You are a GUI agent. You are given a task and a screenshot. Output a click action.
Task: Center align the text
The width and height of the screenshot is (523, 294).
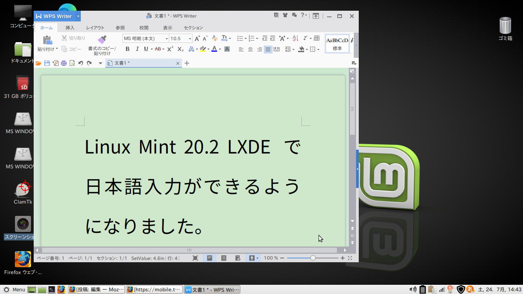(x=250, y=49)
